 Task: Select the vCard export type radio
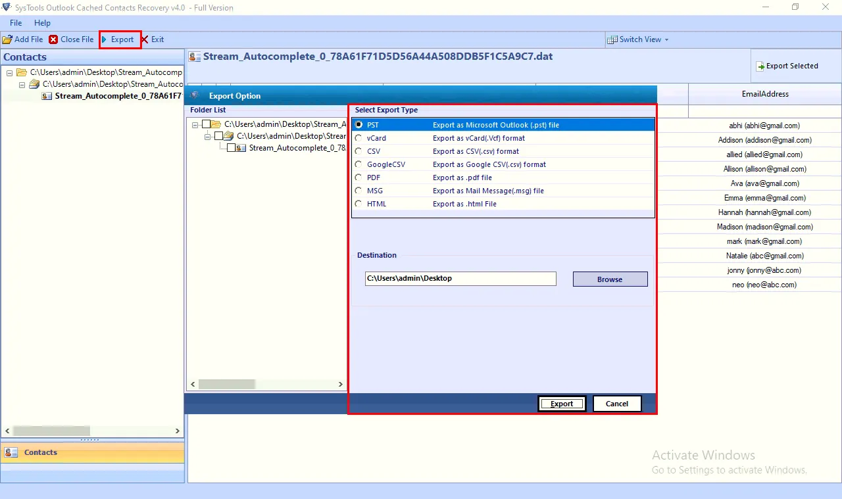[x=359, y=138]
